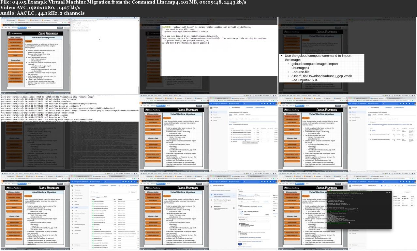Click REFRESH BUCKET in folder list frame
The height and width of the screenshot is (251, 417).
click(x=260, y=108)
